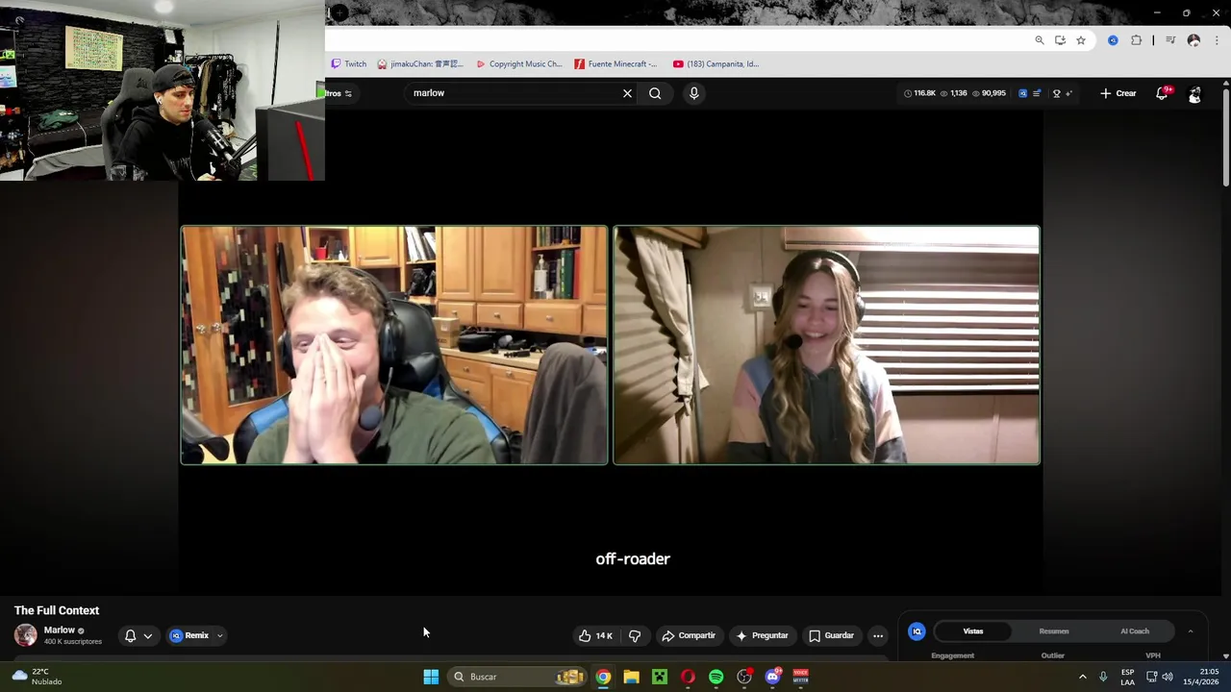Open more actions three-dot menu
The image size is (1231, 692).
point(878,635)
